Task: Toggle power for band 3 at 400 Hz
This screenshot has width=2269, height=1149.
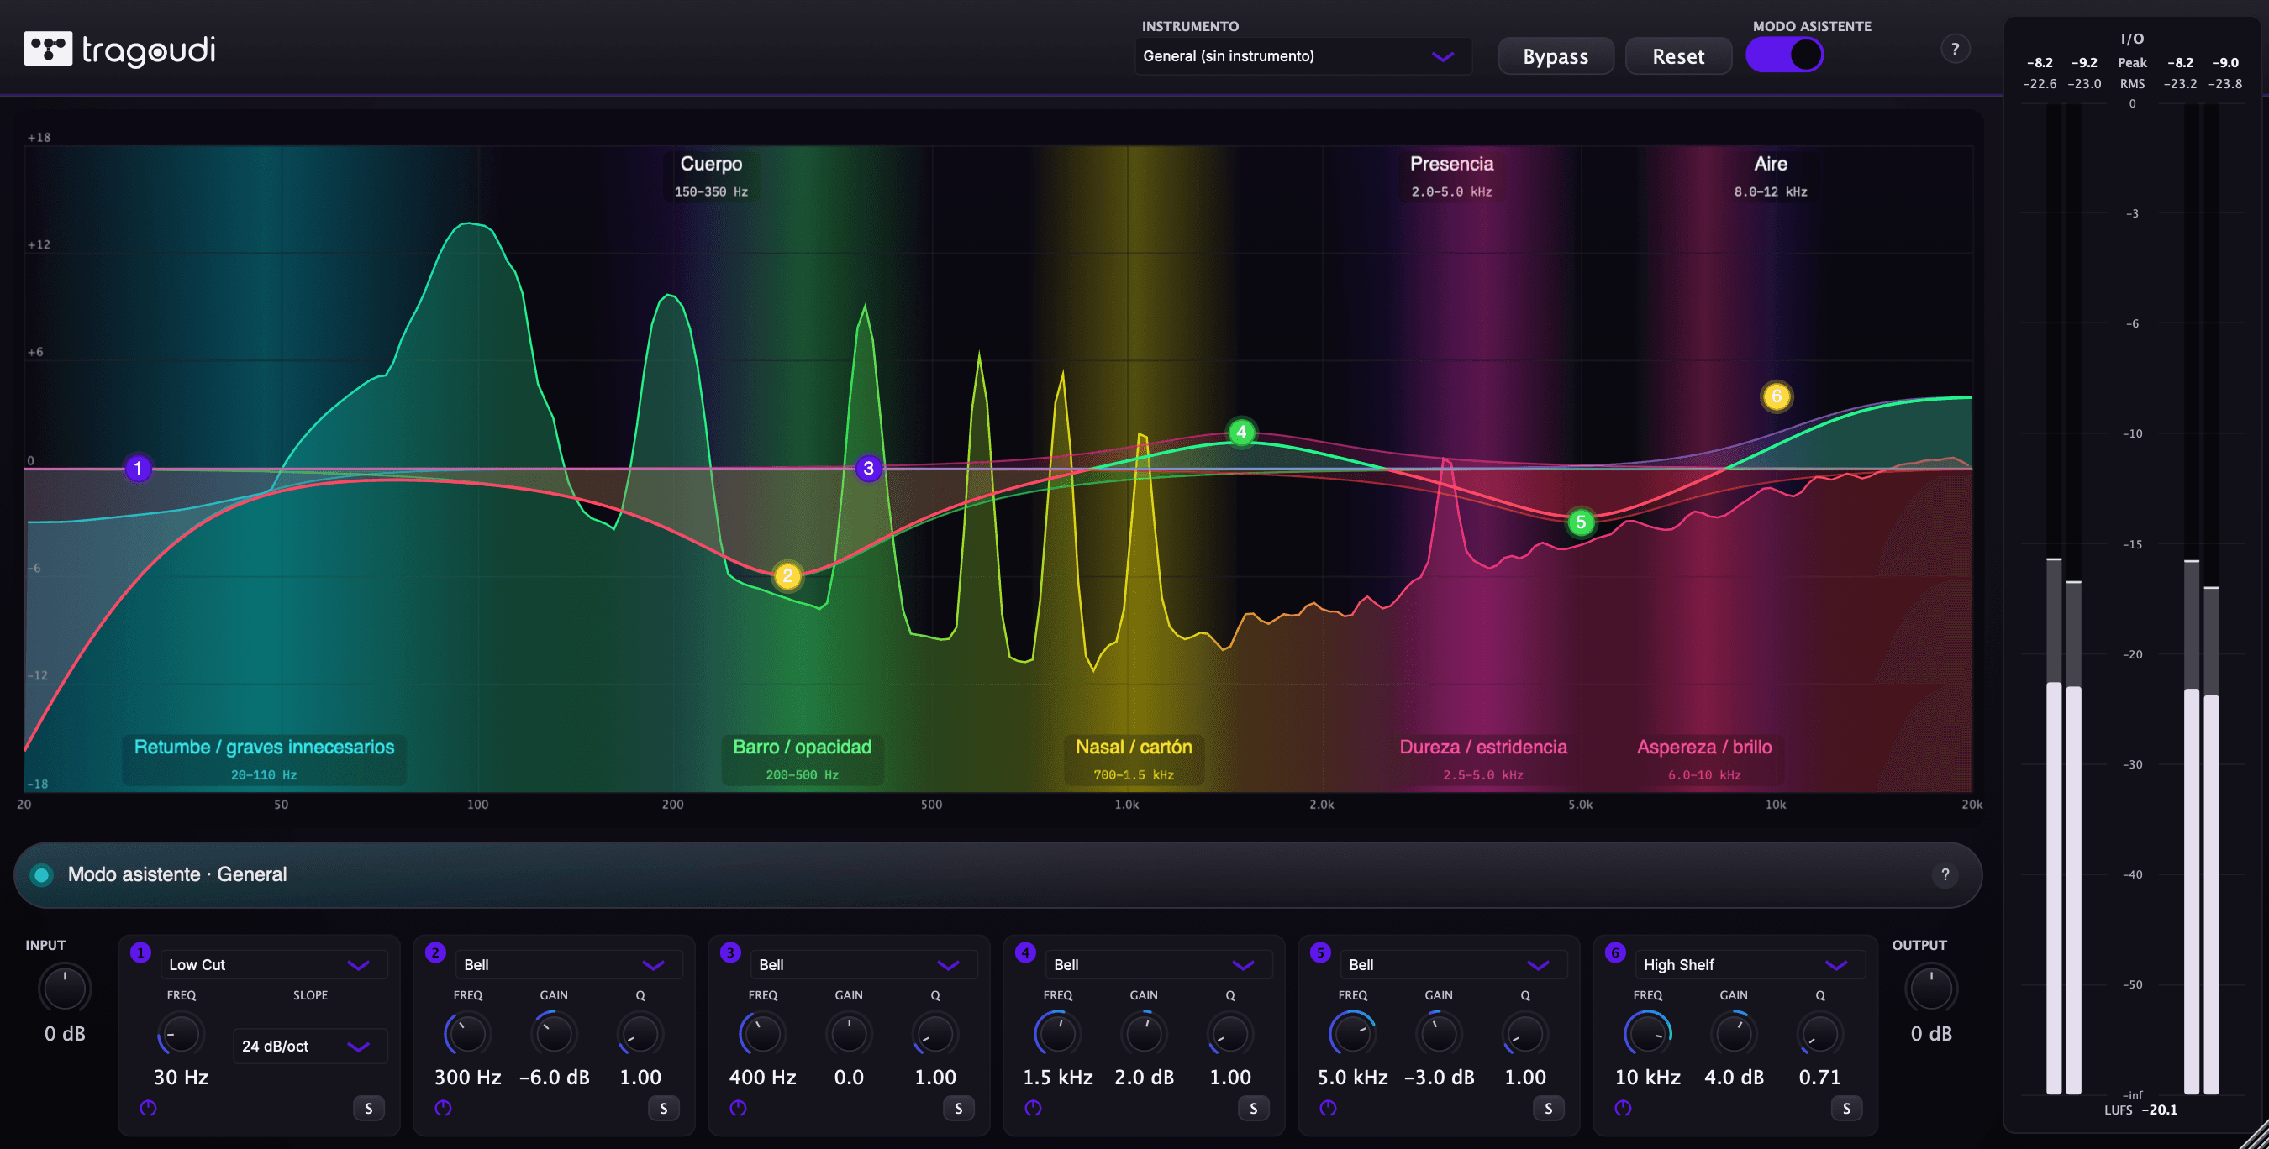Action: pyautogui.click(x=738, y=1108)
